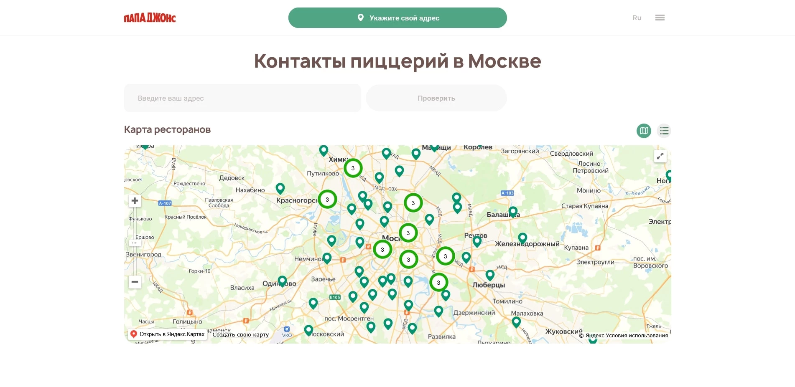Zoom out on the map
Screen dimensions: 795x387
[135, 282]
